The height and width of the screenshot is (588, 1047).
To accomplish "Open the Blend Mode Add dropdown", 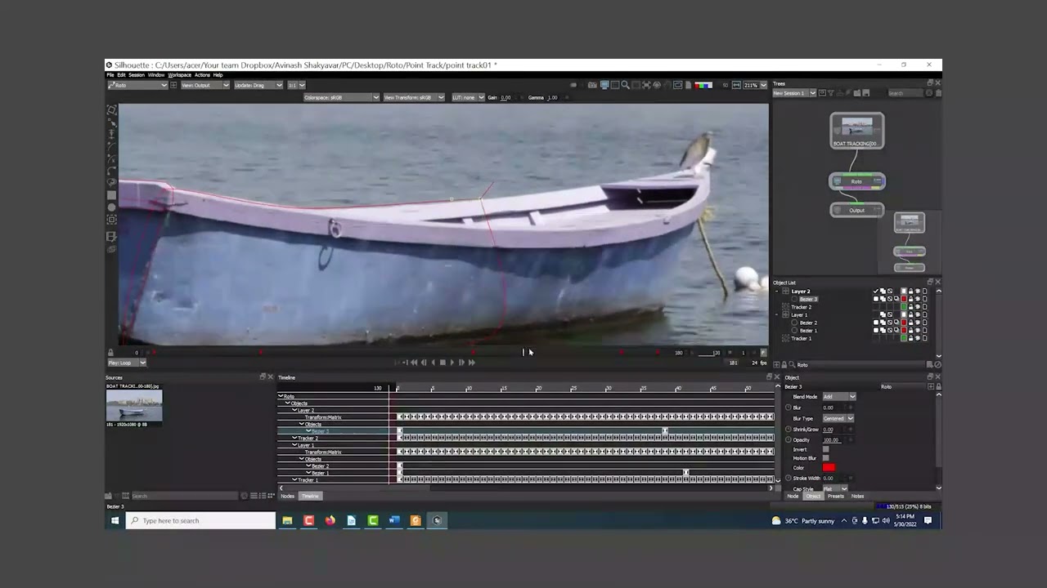I will click(839, 397).
